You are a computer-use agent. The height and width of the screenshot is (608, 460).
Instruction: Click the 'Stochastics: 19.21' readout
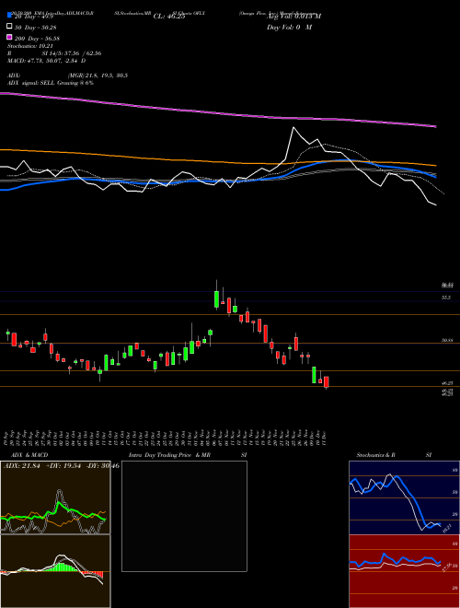29,46
